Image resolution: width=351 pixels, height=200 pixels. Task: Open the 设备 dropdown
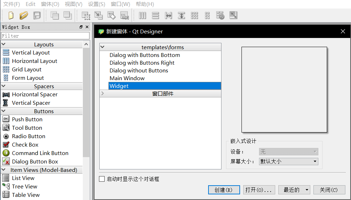tap(289, 152)
